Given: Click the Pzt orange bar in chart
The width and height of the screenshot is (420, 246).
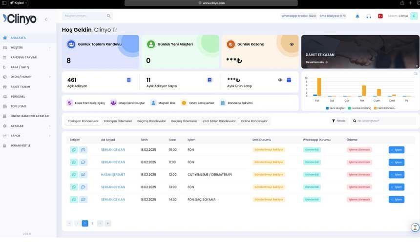Looking at the screenshot, I should (319, 87).
